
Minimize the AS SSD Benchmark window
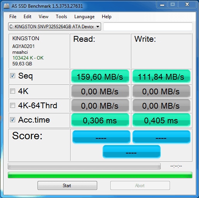pyautogui.click(x=162, y=5)
